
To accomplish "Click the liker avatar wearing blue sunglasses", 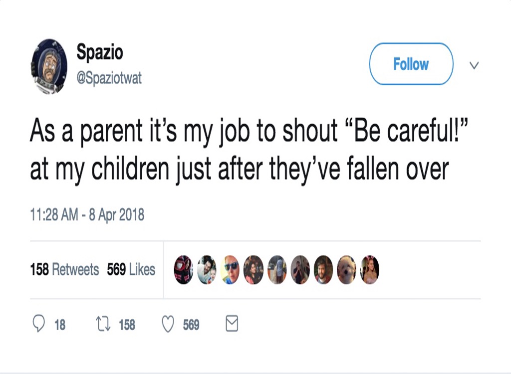I will pyautogui.click(x=230, y=270).
